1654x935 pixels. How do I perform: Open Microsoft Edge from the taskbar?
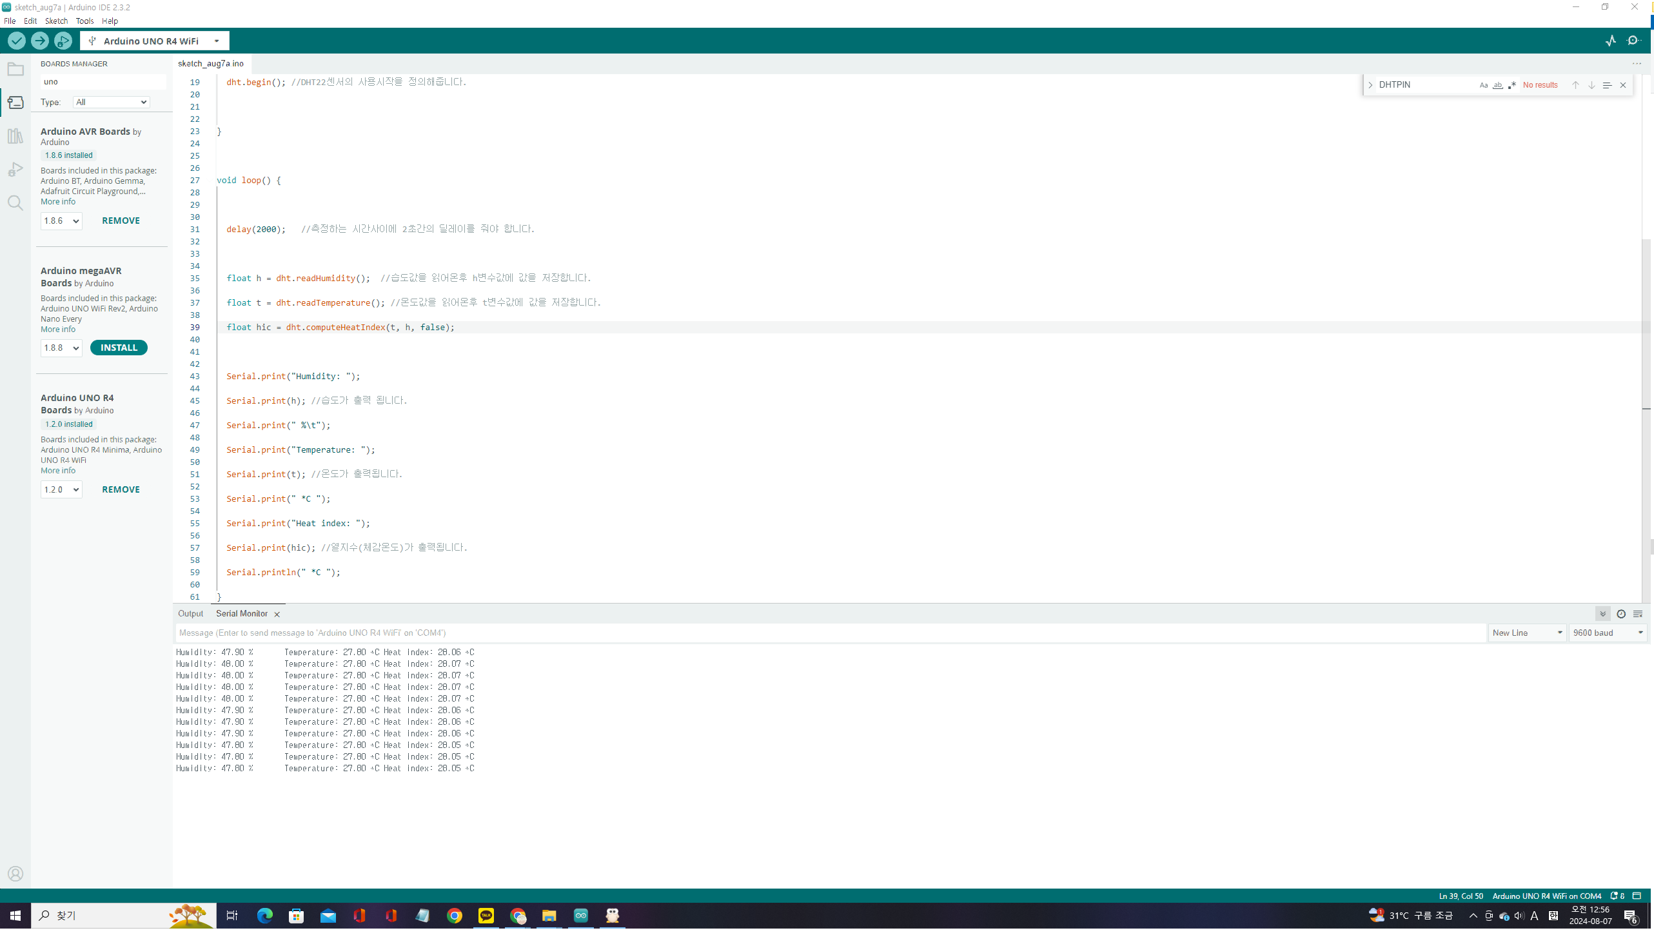coord(264,916)
